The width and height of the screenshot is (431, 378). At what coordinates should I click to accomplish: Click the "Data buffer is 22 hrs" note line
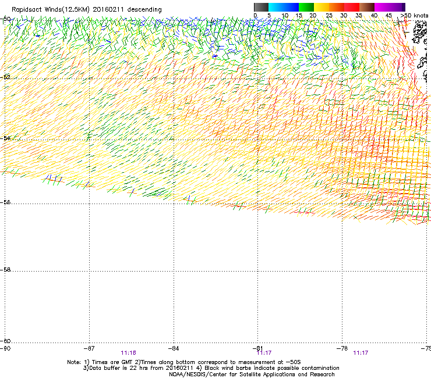click(211, 368)
